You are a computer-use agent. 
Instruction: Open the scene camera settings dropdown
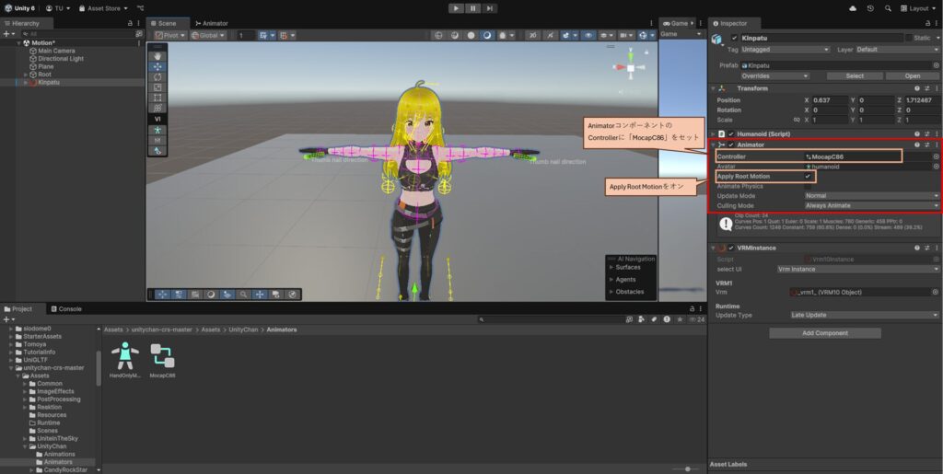pyautogui.click(x=626, y=36)
